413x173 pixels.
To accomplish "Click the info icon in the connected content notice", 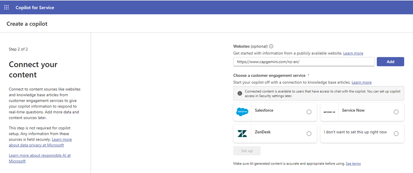I will point(240,93).
